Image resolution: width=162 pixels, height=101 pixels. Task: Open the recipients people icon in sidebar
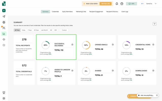click(4, 28)
